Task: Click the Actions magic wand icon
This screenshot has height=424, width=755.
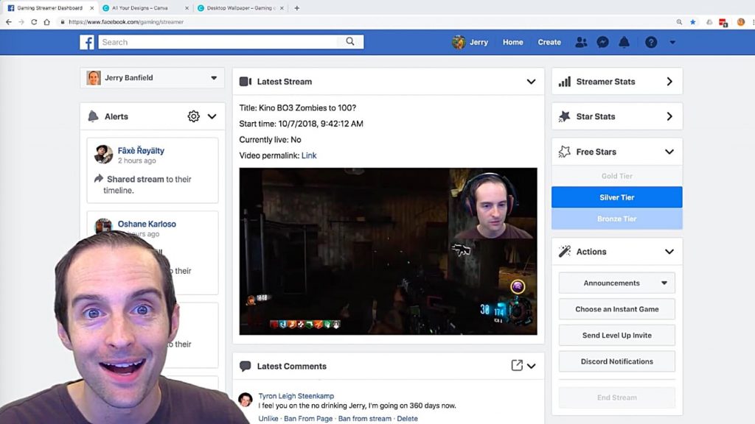Action: pos(564,252)
